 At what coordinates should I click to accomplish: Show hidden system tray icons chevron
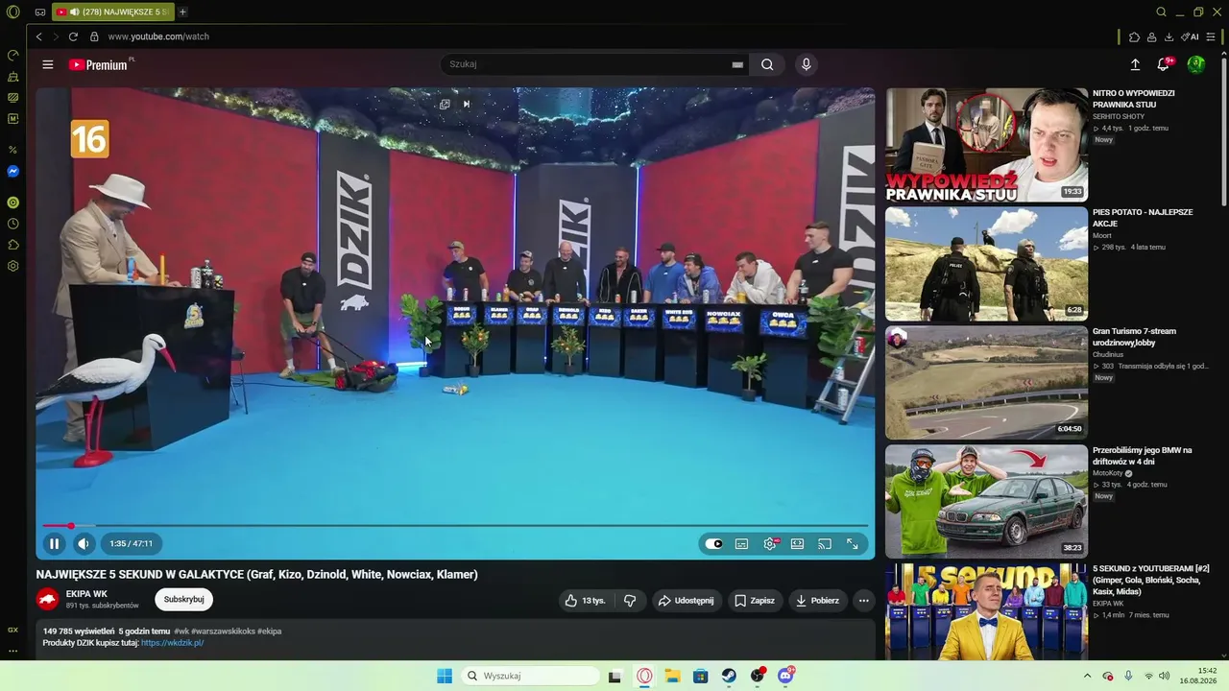pyautogui.click(x=1086, y=676)
